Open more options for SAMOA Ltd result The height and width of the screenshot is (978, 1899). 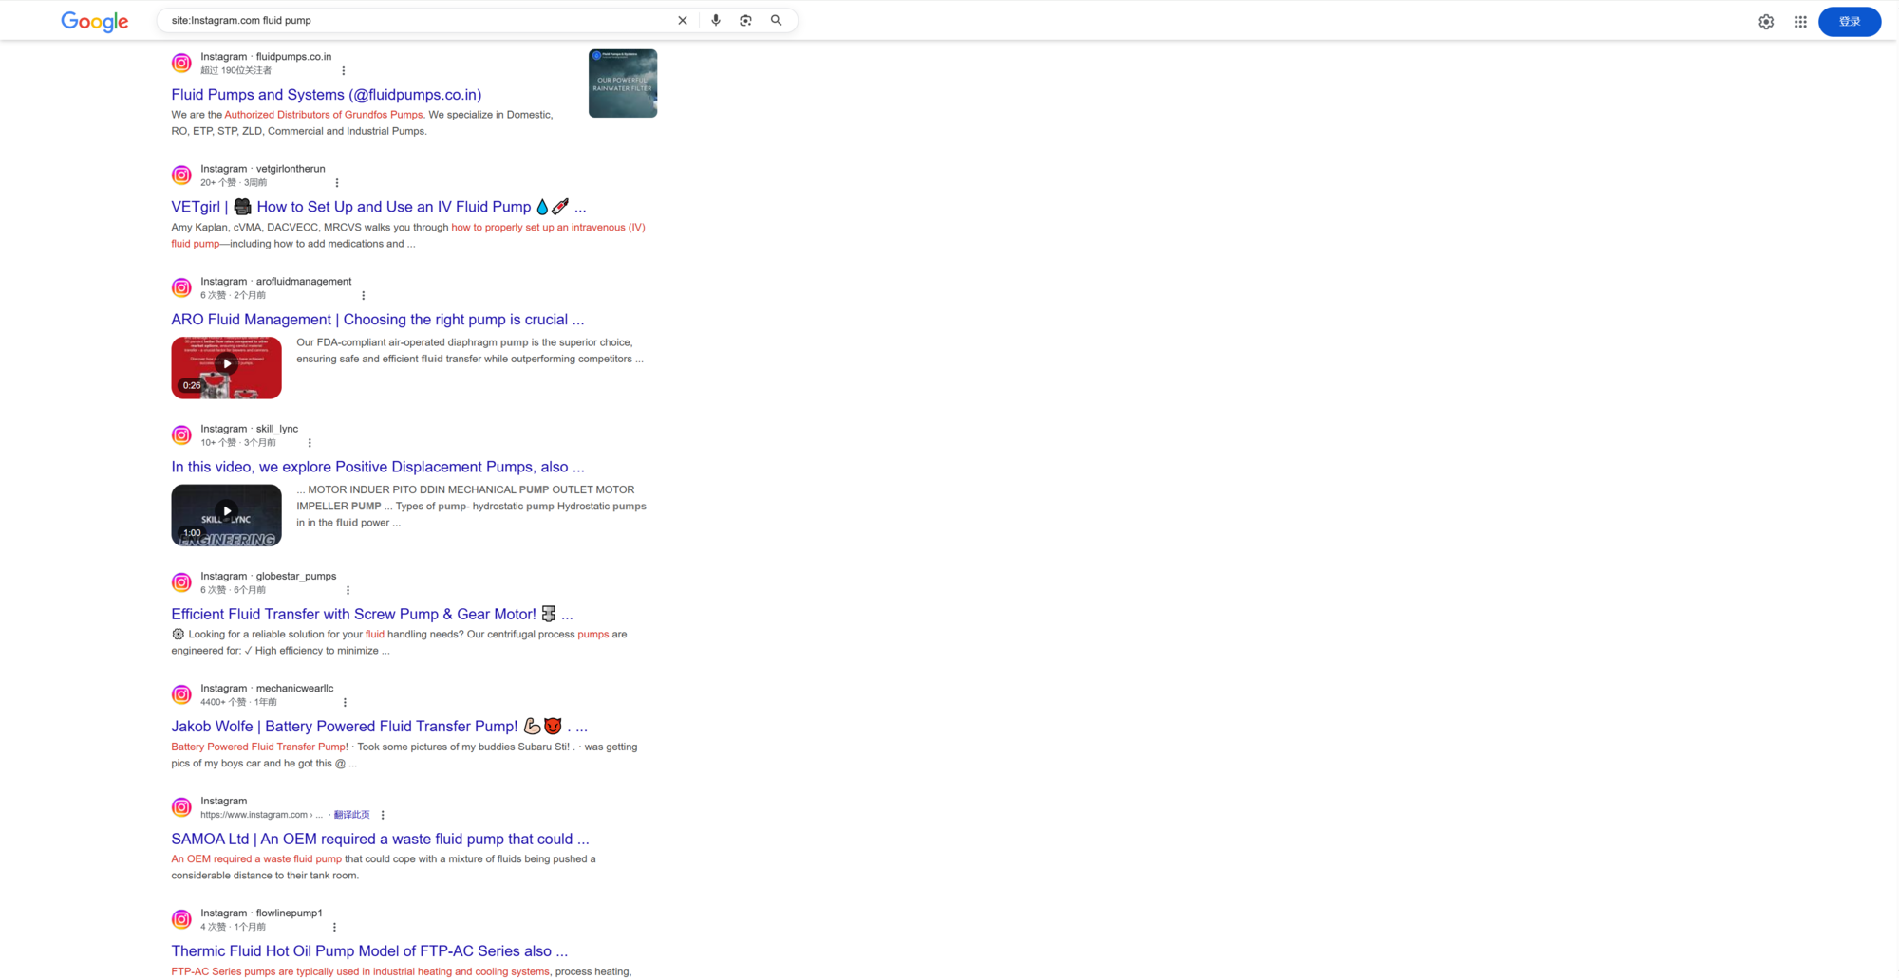coord(383,815)
